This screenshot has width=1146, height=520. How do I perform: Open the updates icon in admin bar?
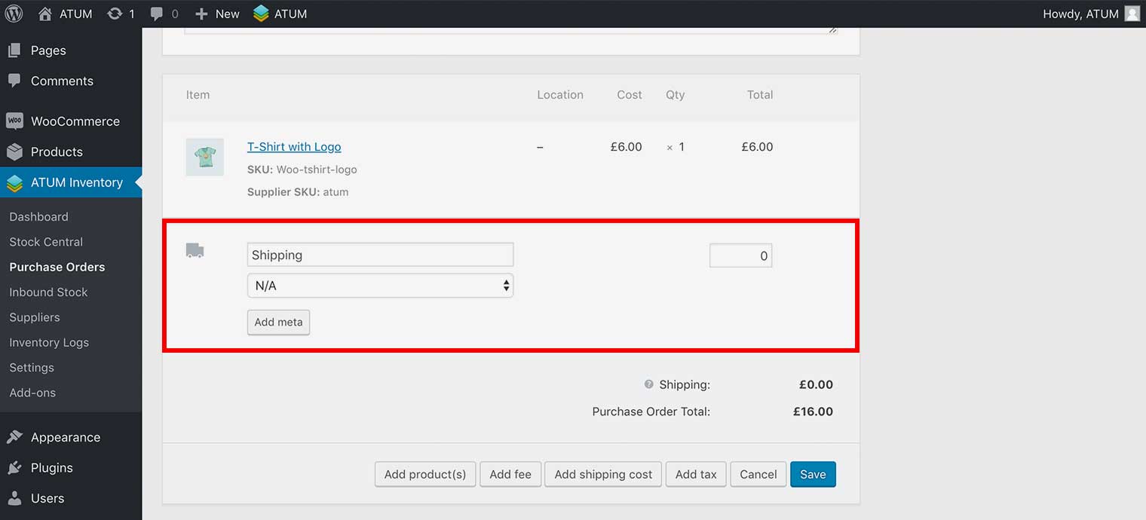[x=115, y=14]
